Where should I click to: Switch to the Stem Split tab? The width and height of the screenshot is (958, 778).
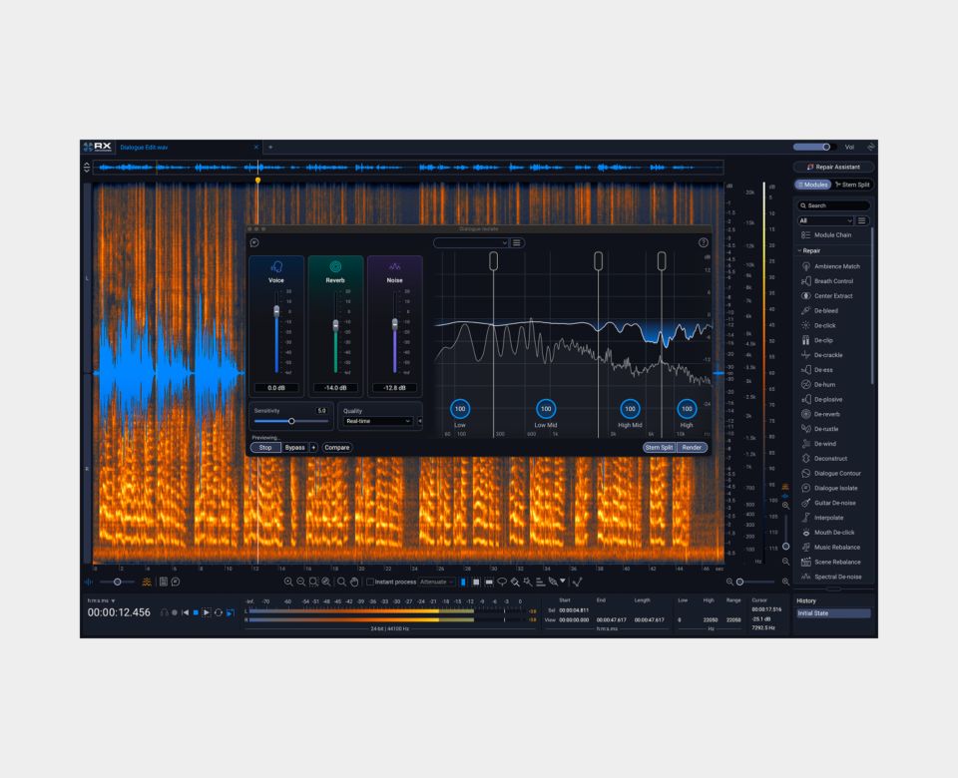click(x=853, y=185)
